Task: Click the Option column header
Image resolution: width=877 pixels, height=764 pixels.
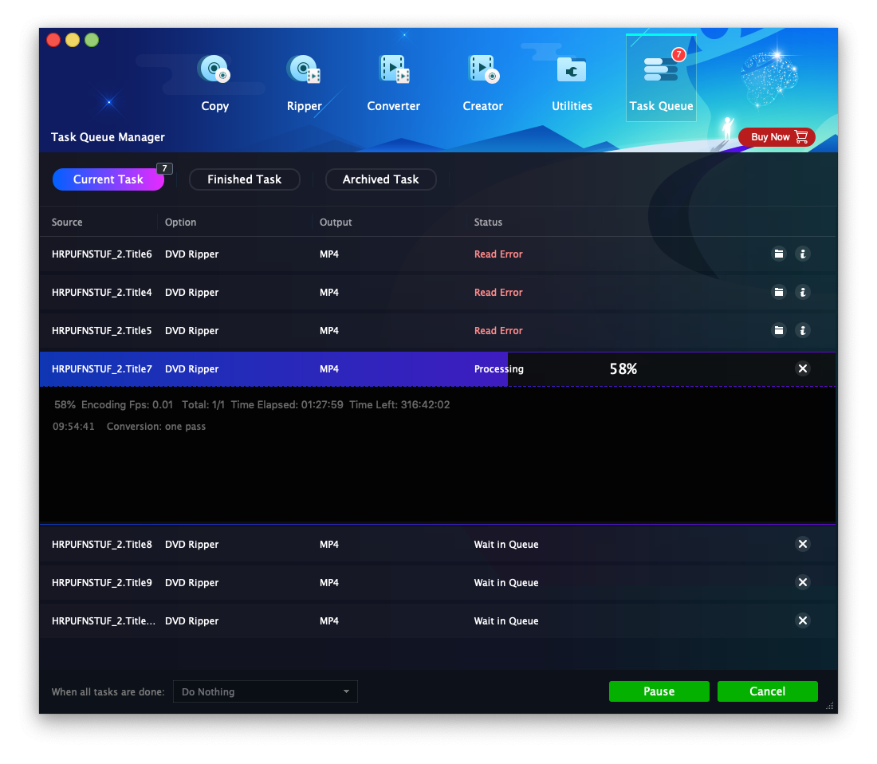Action: point(181,222)
